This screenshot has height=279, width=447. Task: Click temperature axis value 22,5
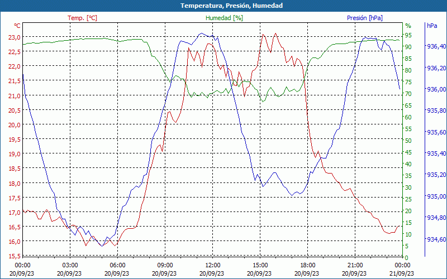pos(13,51)
